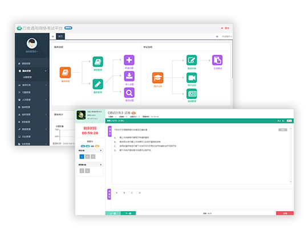
Task: Click the orange book icon in flowchart
Action: 65,72
